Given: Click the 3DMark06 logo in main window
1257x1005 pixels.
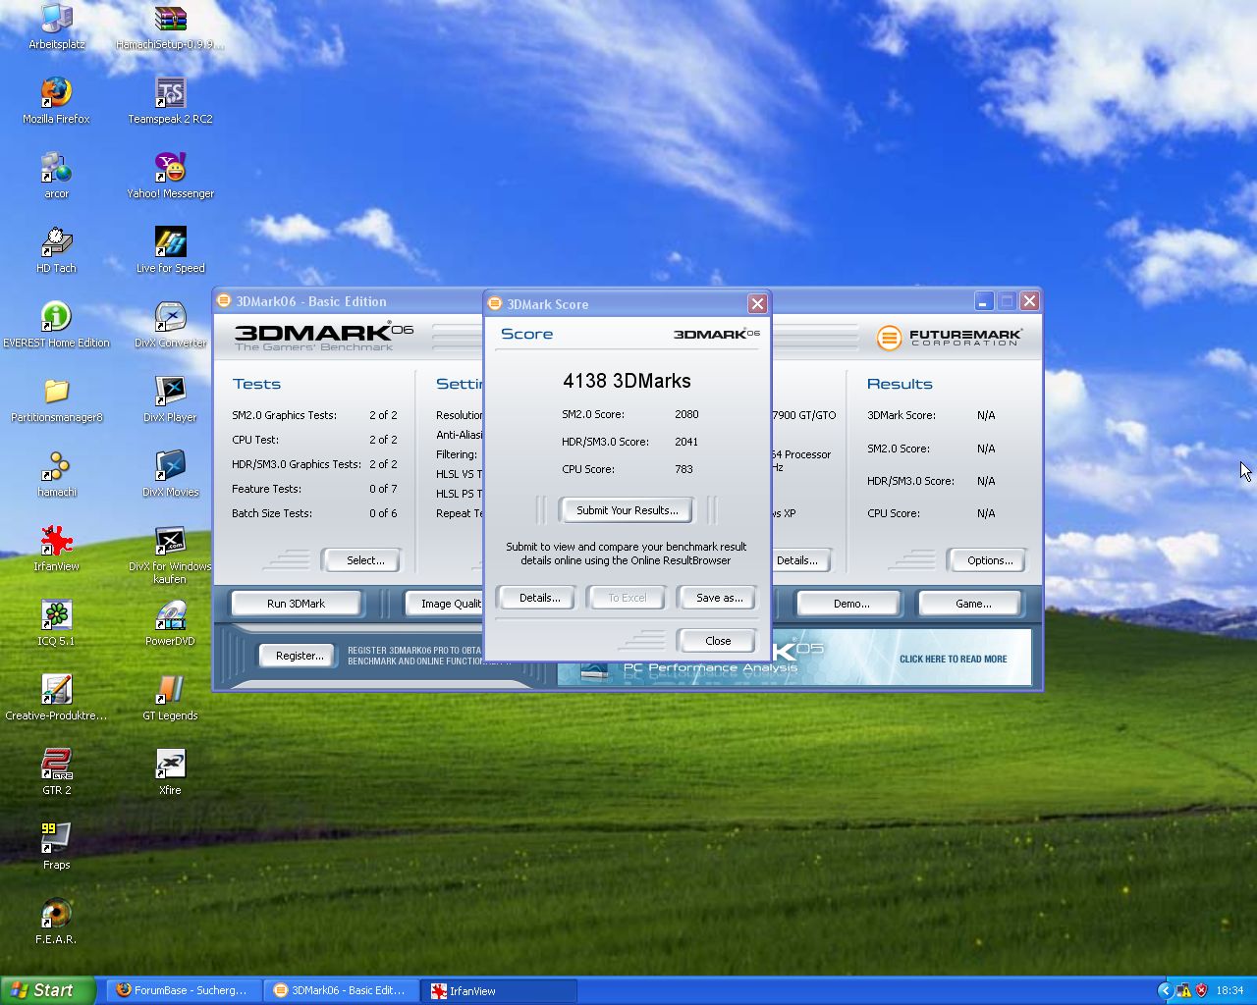Looking at the screenshot, I should [324, 336].
